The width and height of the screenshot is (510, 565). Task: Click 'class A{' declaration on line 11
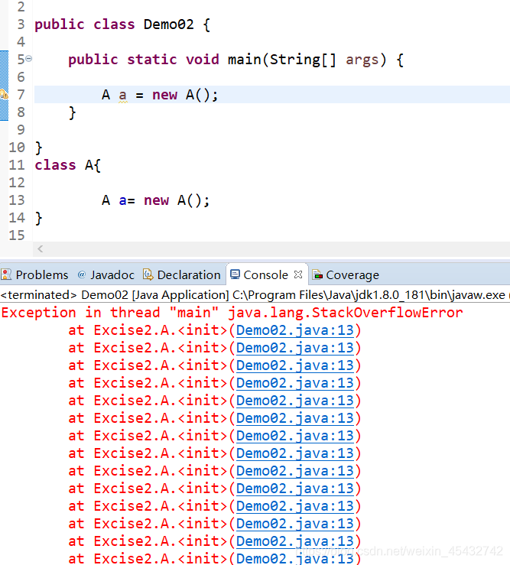coord(68,165)
